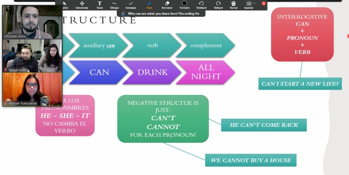The height and width of the screenshot is (175, 349).
Task: Open 'Who can see what you share here?' notice
Action: click(x=161, y=14)
